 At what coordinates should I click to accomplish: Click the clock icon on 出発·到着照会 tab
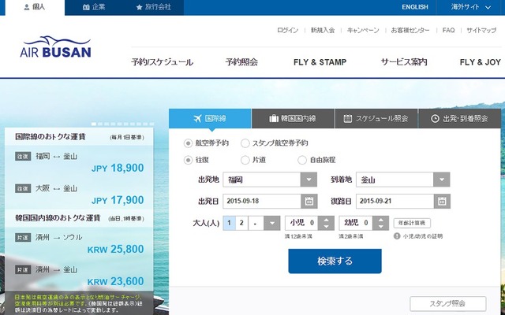click(x=435, y=119)
